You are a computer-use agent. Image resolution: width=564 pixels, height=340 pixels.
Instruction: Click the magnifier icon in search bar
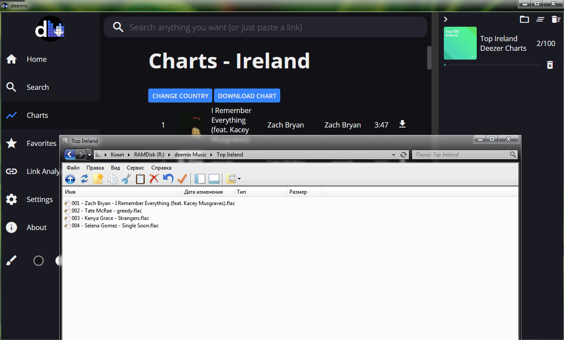[x=118, y=27]
